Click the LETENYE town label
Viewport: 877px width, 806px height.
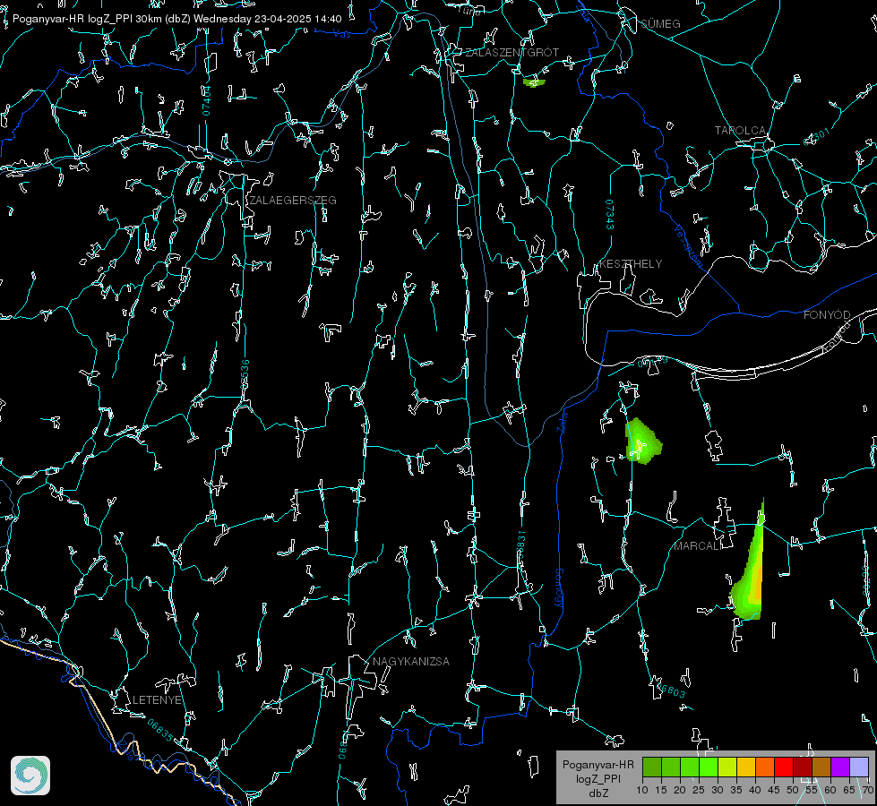(x=157, y=699)
